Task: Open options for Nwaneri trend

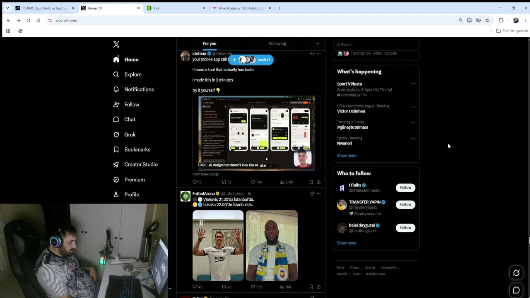Action: click(x=413, y=139)
